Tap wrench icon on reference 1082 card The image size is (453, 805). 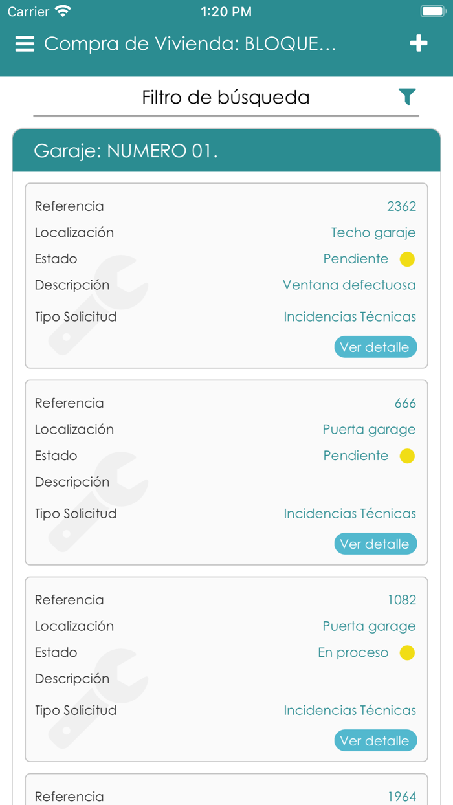click(x=98, y=698)
